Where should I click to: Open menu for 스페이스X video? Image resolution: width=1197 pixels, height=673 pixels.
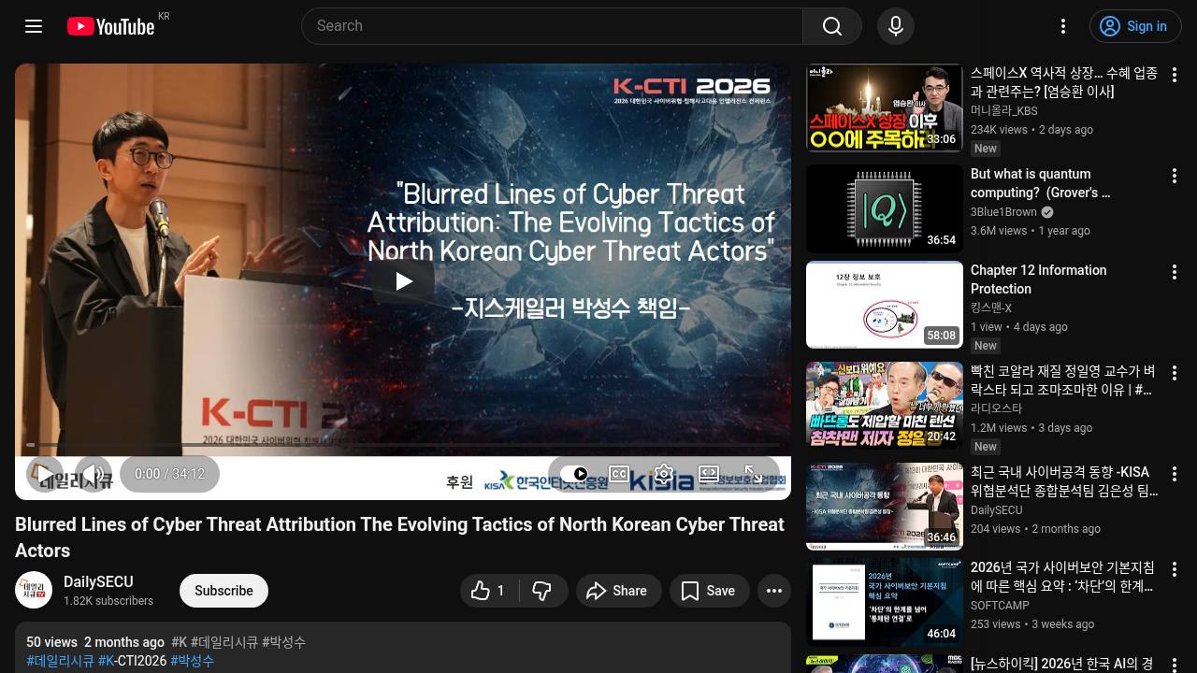click(x=1175, y=75)
